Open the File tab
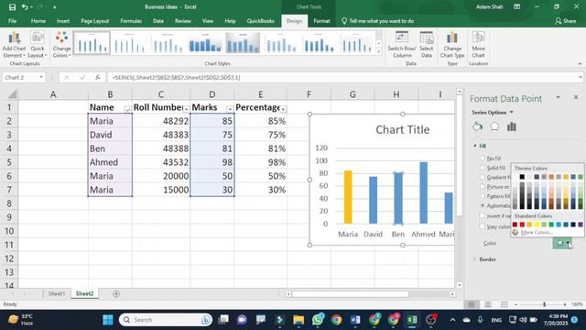 pos(12,21)
